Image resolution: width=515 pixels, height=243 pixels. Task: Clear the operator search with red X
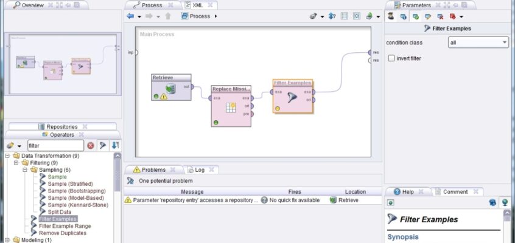tap(91, 146)
